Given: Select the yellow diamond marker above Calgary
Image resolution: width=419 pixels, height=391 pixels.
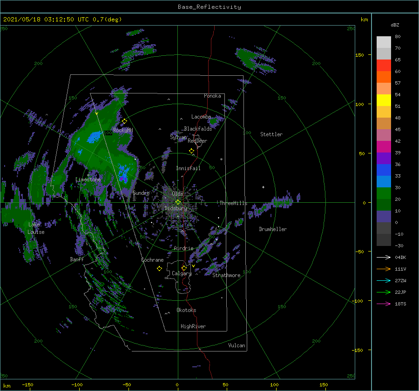Looking at the screenshot, I should [x=184, y=268].
